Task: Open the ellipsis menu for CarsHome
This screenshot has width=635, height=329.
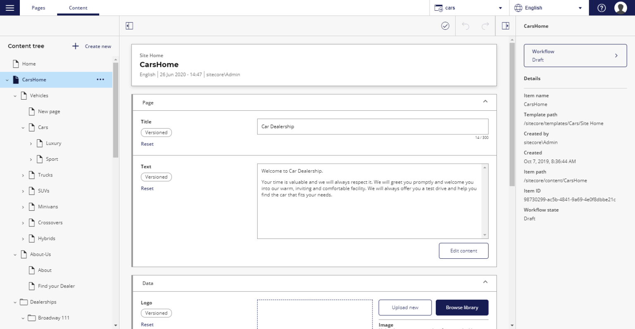Action: 100,79
